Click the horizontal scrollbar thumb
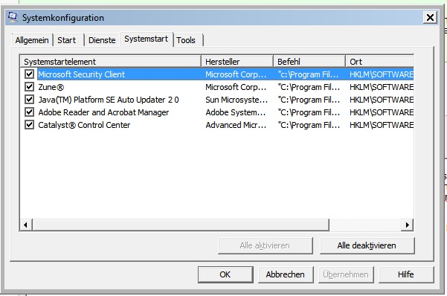Image resolution: width=447 pixels, height=296 pixels. (181, 225)
